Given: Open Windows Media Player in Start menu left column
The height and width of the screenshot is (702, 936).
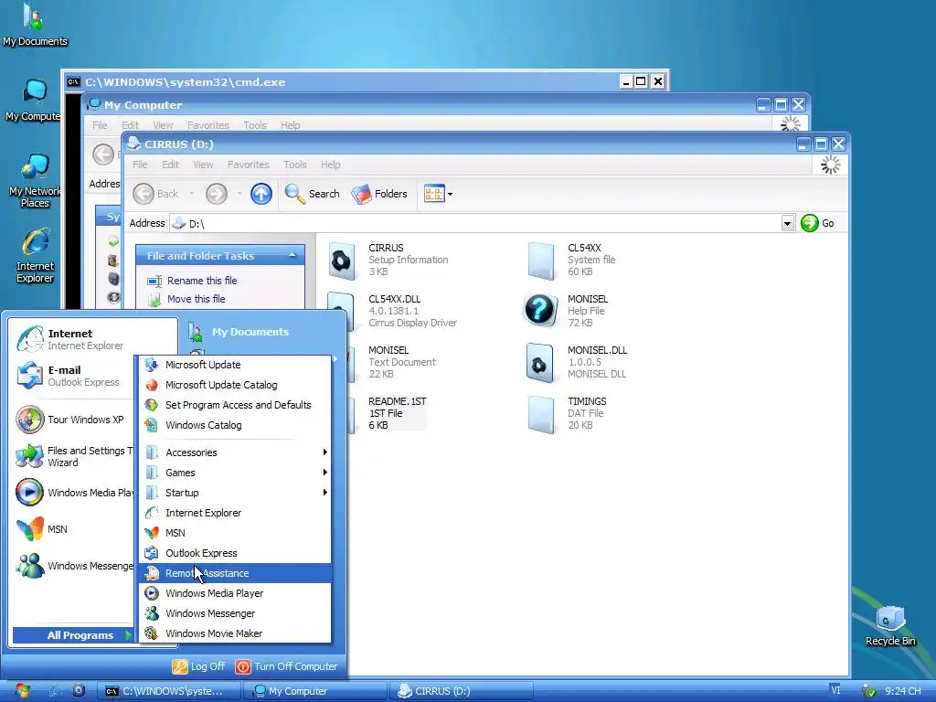Looking at the screenshot, I should [75, 493].
